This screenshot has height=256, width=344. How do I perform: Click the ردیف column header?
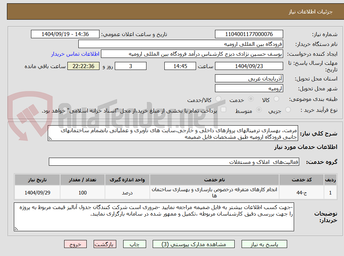click(331, 180)
